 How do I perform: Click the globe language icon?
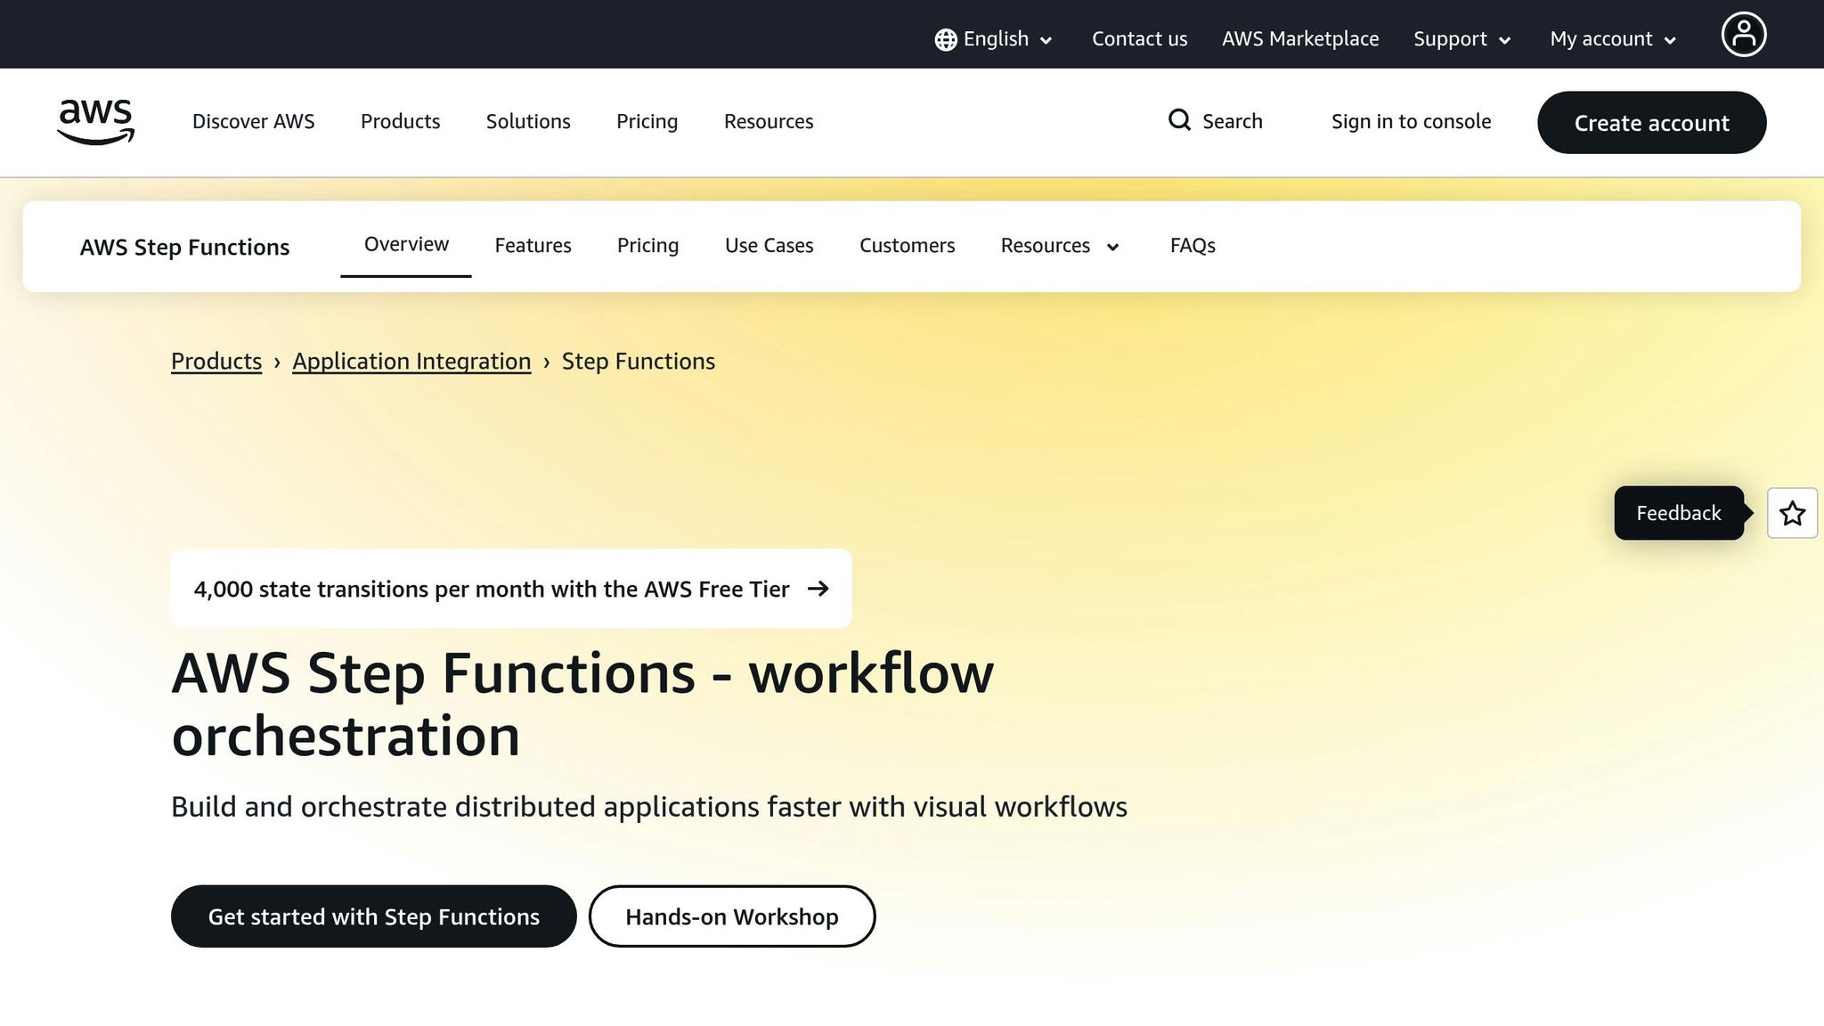point(945,39)
